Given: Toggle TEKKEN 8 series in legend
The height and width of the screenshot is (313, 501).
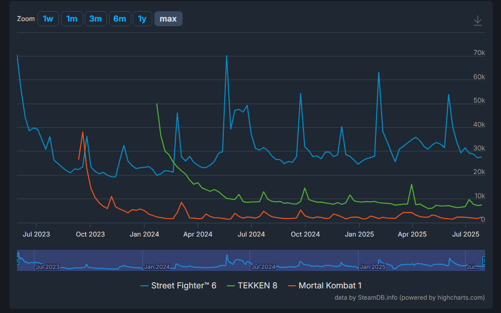Looking at the screenshot, I should [x=252, y=286].
